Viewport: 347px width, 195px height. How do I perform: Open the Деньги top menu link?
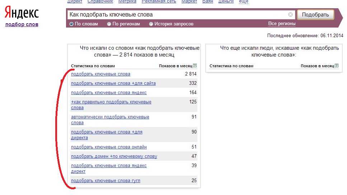tap(226, 1)
